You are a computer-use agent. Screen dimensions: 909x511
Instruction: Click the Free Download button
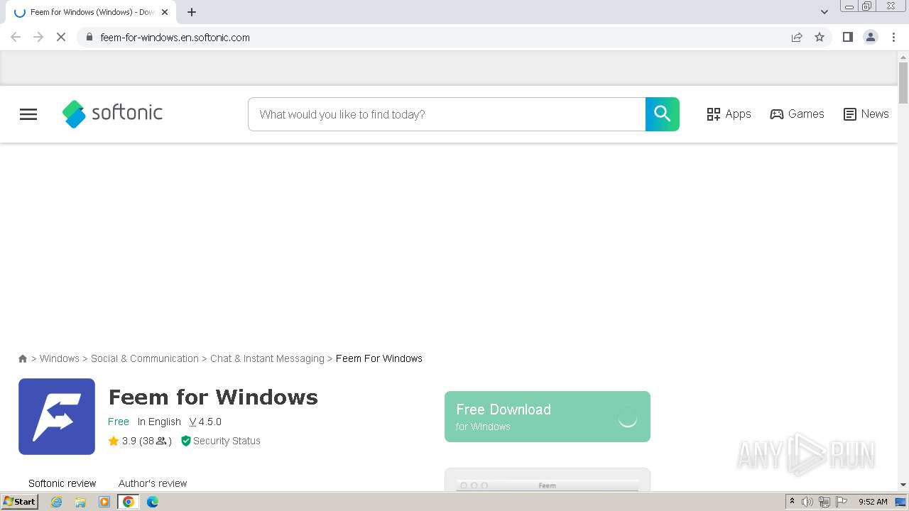click(548, 417)
